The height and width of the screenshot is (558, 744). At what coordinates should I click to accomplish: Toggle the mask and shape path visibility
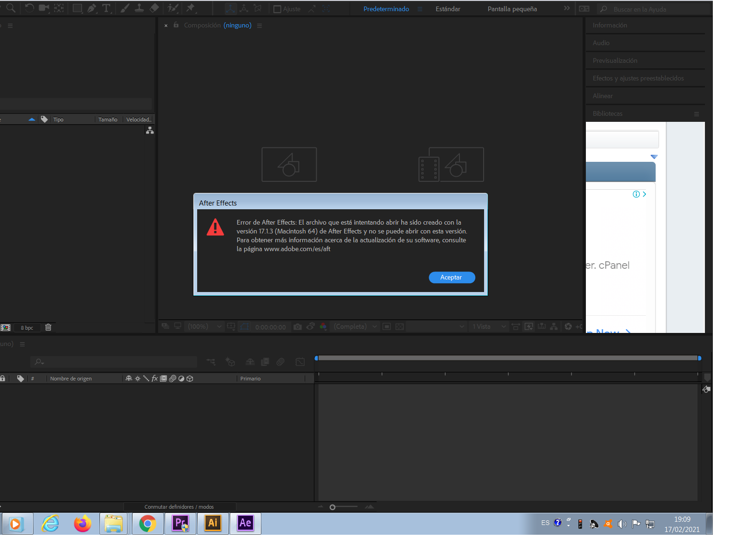(245, 326)
